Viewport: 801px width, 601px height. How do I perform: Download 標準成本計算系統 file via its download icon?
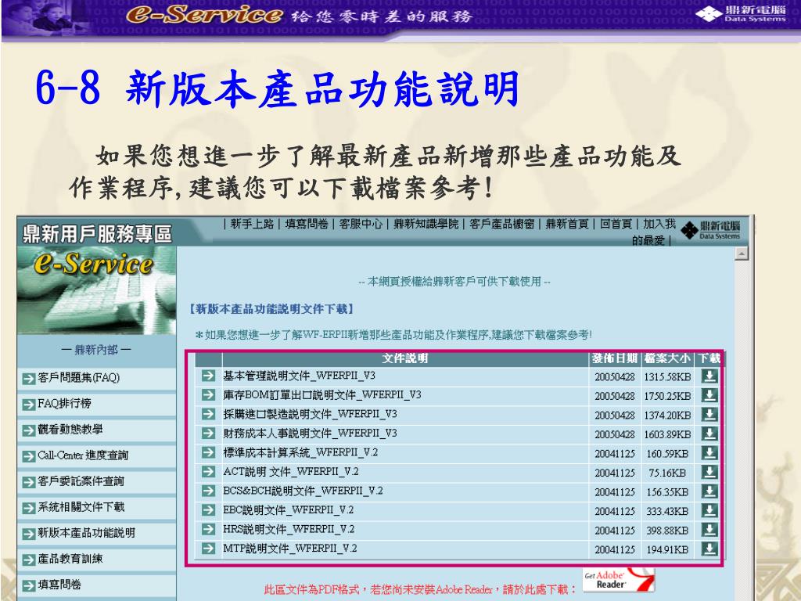[709, 453]
